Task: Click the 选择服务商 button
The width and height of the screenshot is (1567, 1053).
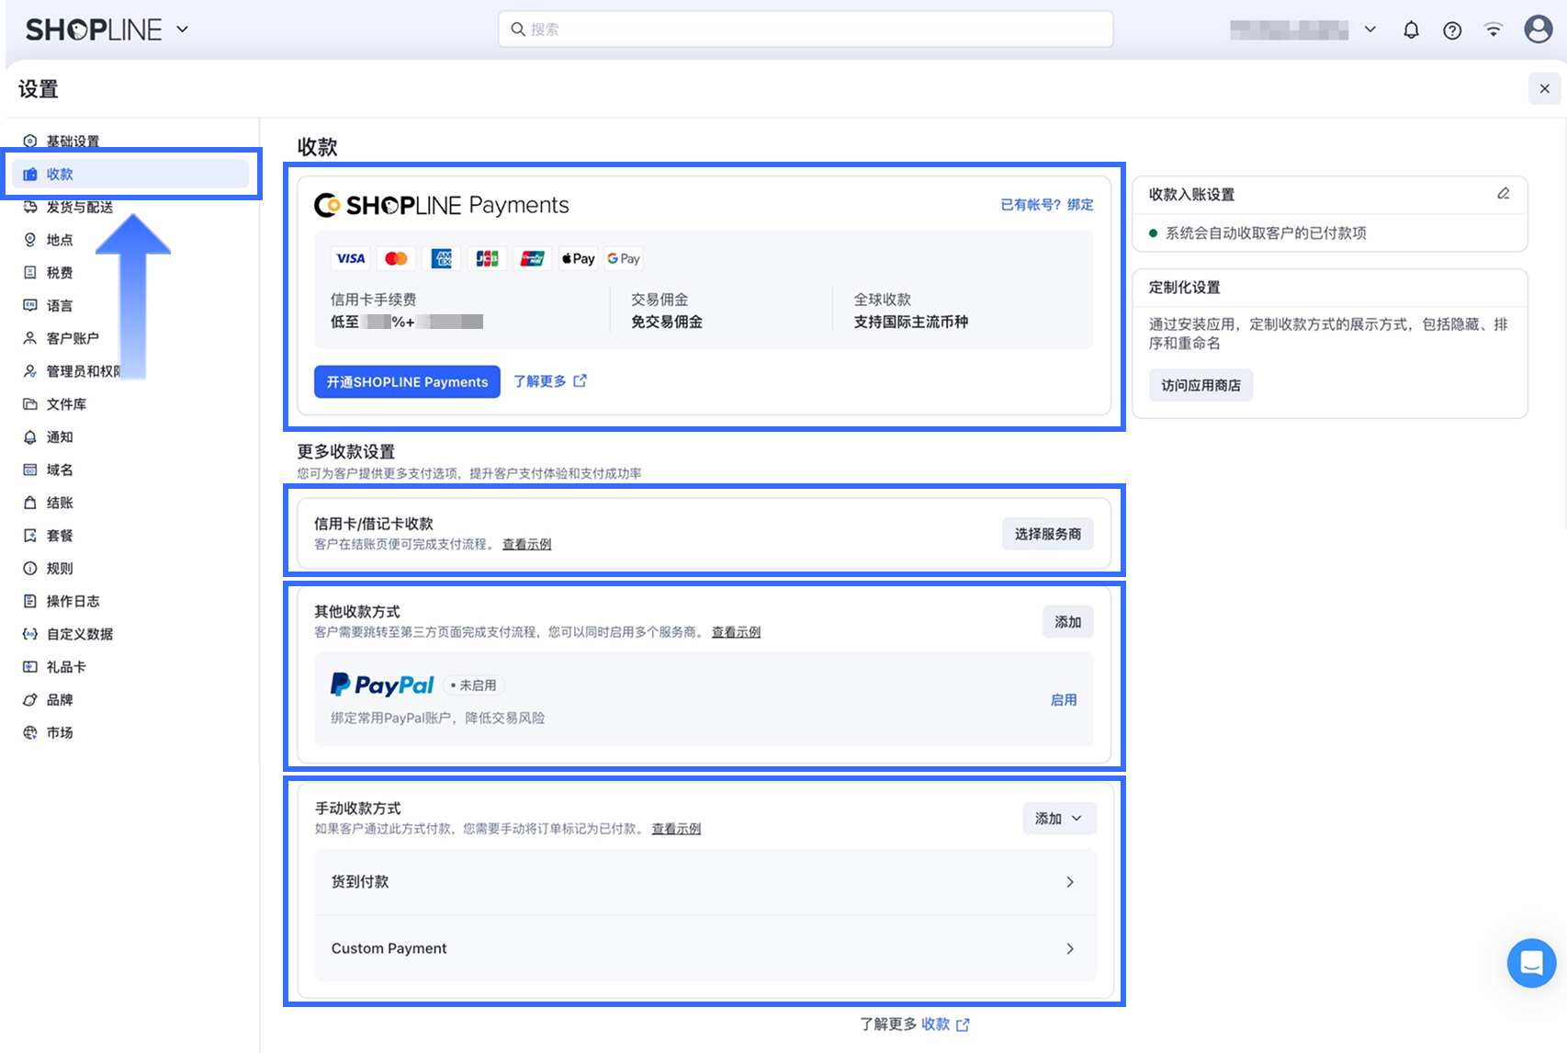Action: coord(1048,534)
